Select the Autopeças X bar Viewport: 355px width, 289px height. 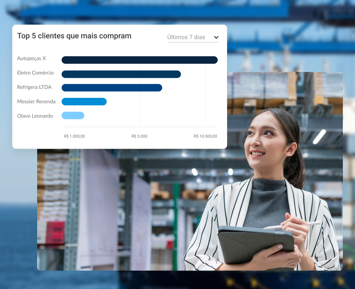[139, 60]
